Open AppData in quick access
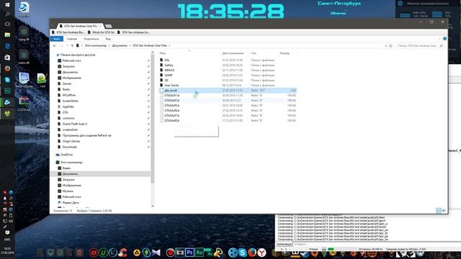The width and height of the screenshot is (461, 259). click(x=68, y=106)
